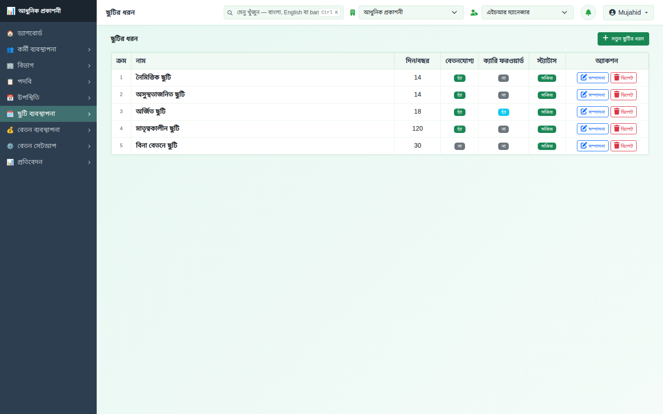Click the বেতন ব্যবস্থাপনা money bag icon
Viewport: 663px width, 414px height.
coord(10,130)
